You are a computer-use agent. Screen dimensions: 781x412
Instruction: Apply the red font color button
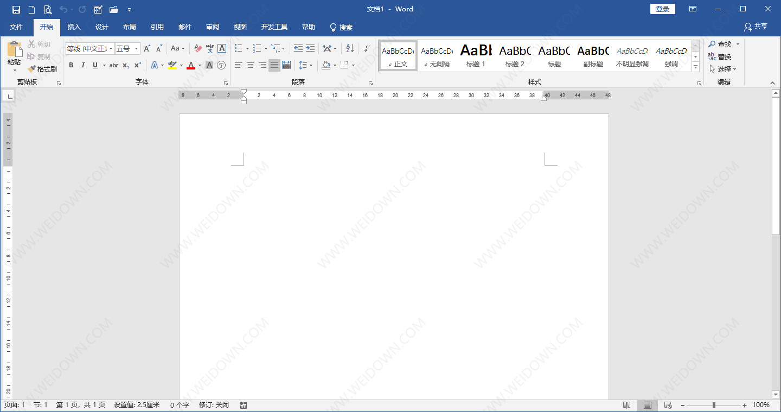[x=191, y=65]
